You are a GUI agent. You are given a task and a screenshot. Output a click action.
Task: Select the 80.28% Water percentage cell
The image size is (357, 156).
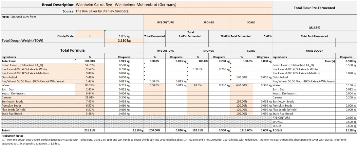coord(90,85)
